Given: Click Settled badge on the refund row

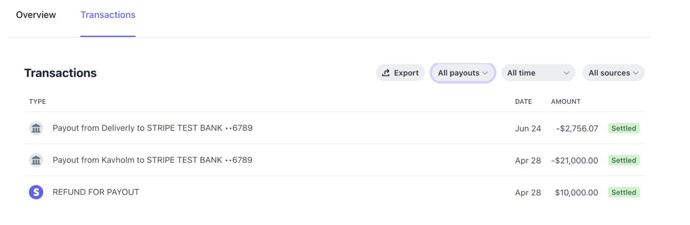Looking at the screenshot, I should (x=624, y=193).
